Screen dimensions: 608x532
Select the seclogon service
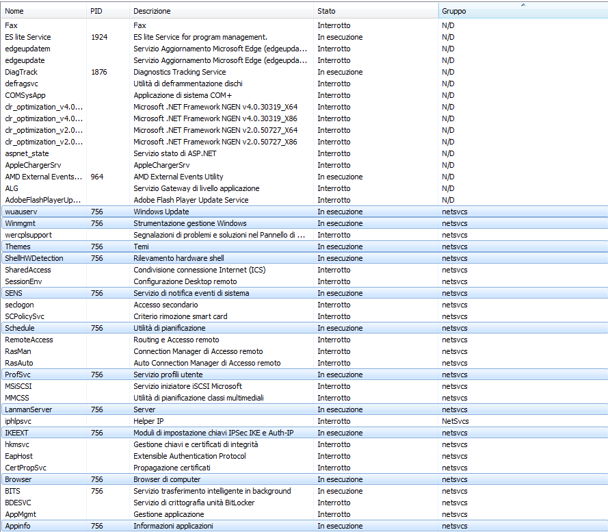click(19, 305)
